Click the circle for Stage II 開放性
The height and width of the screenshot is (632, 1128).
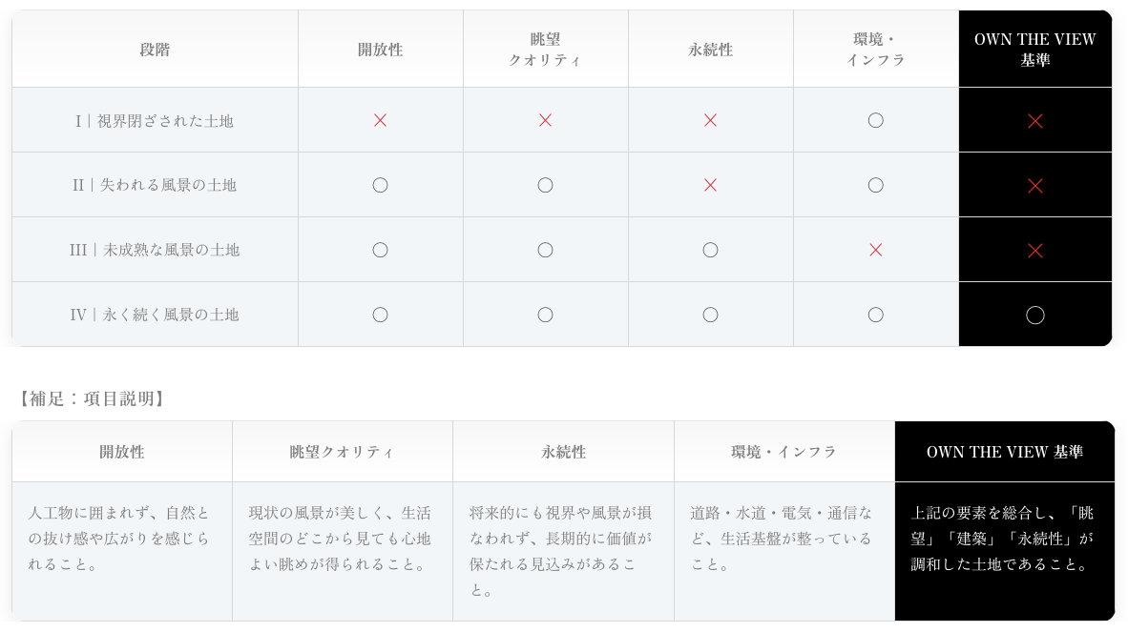[380, 185]
